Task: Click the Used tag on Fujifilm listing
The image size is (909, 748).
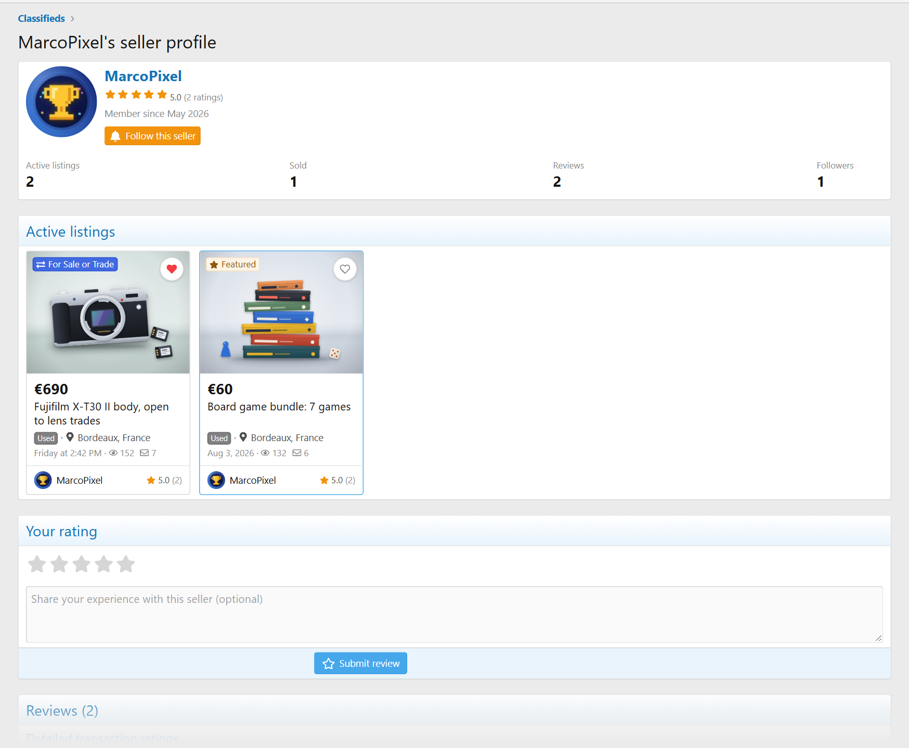Action: point(46,438)
